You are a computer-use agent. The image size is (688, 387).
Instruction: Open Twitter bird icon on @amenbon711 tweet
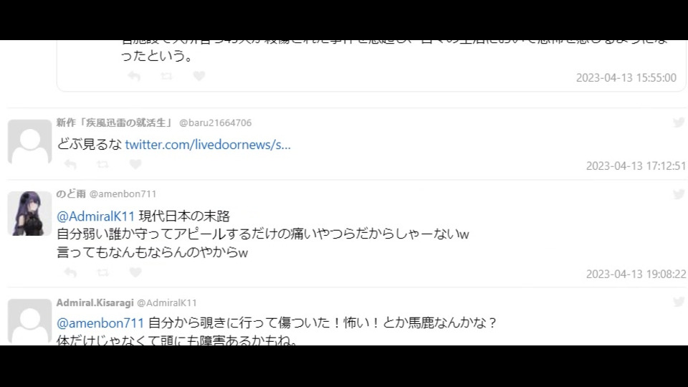(679, 194)
